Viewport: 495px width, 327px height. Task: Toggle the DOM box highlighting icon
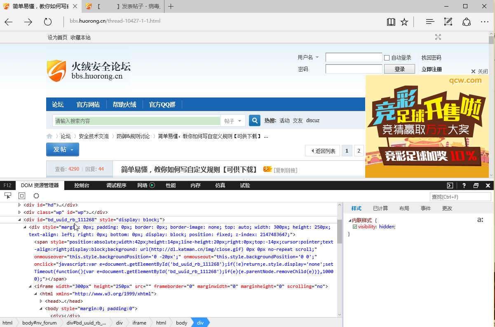[x=22, y=196]
